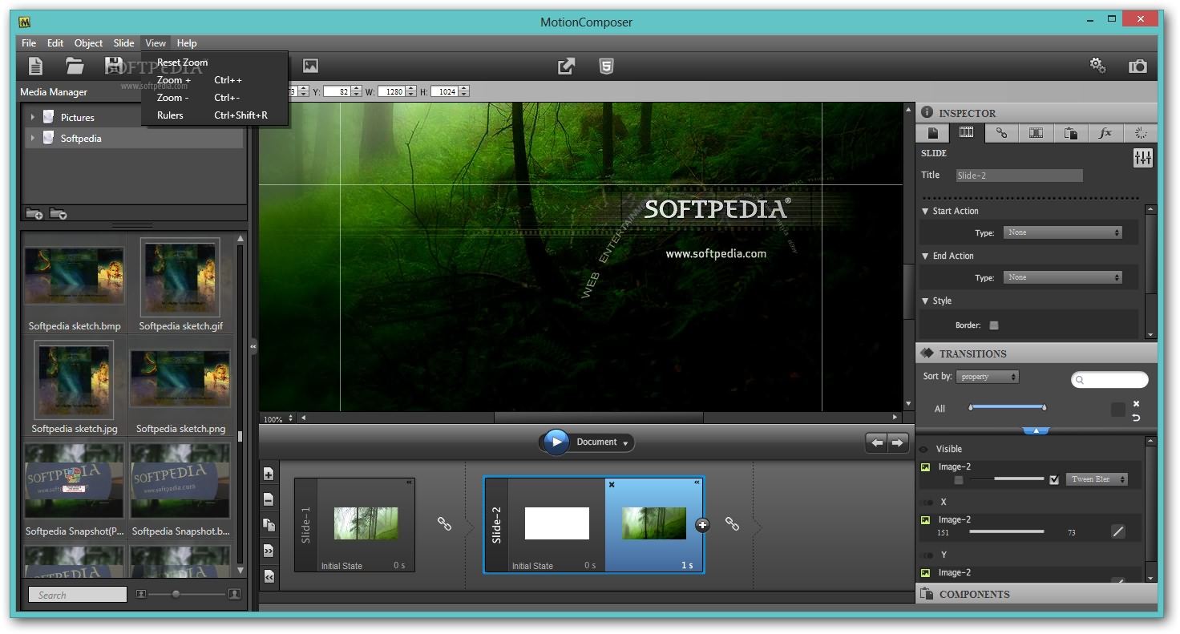Click the move slide backward chevrons icon
The width and height of the screenshot is (1180, 634).
[269, 576]
